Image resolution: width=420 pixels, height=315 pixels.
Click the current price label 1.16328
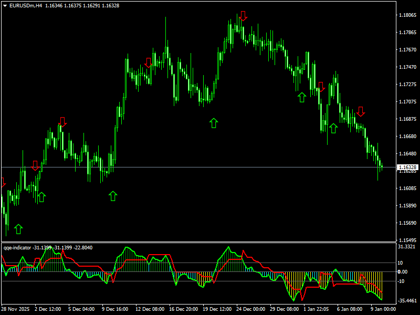pos(407,167)
